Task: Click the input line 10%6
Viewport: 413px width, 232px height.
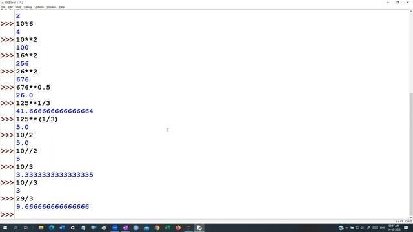Action: [25, 24]
